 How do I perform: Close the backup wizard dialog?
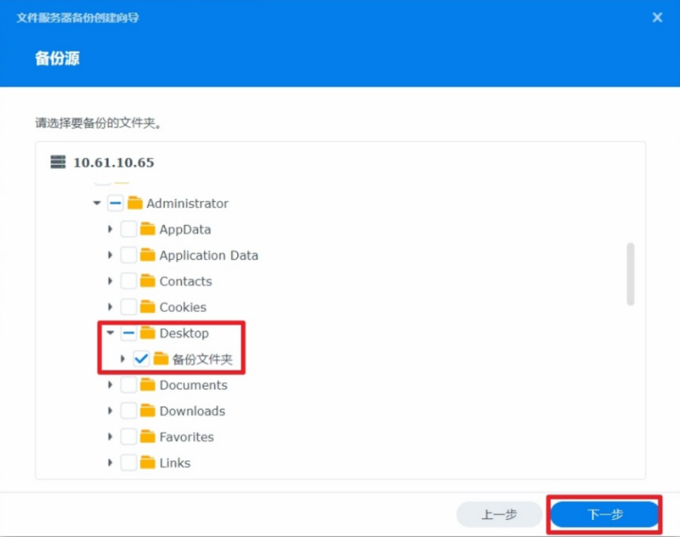pos(657,17)
